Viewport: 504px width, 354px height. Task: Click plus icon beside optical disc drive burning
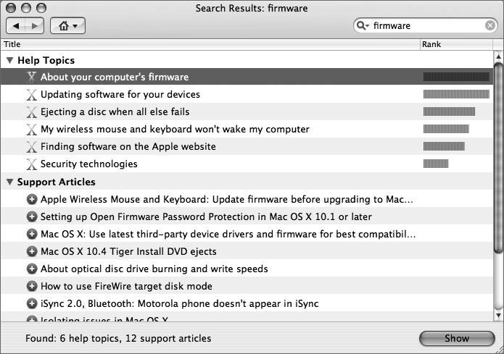[31, 269]
